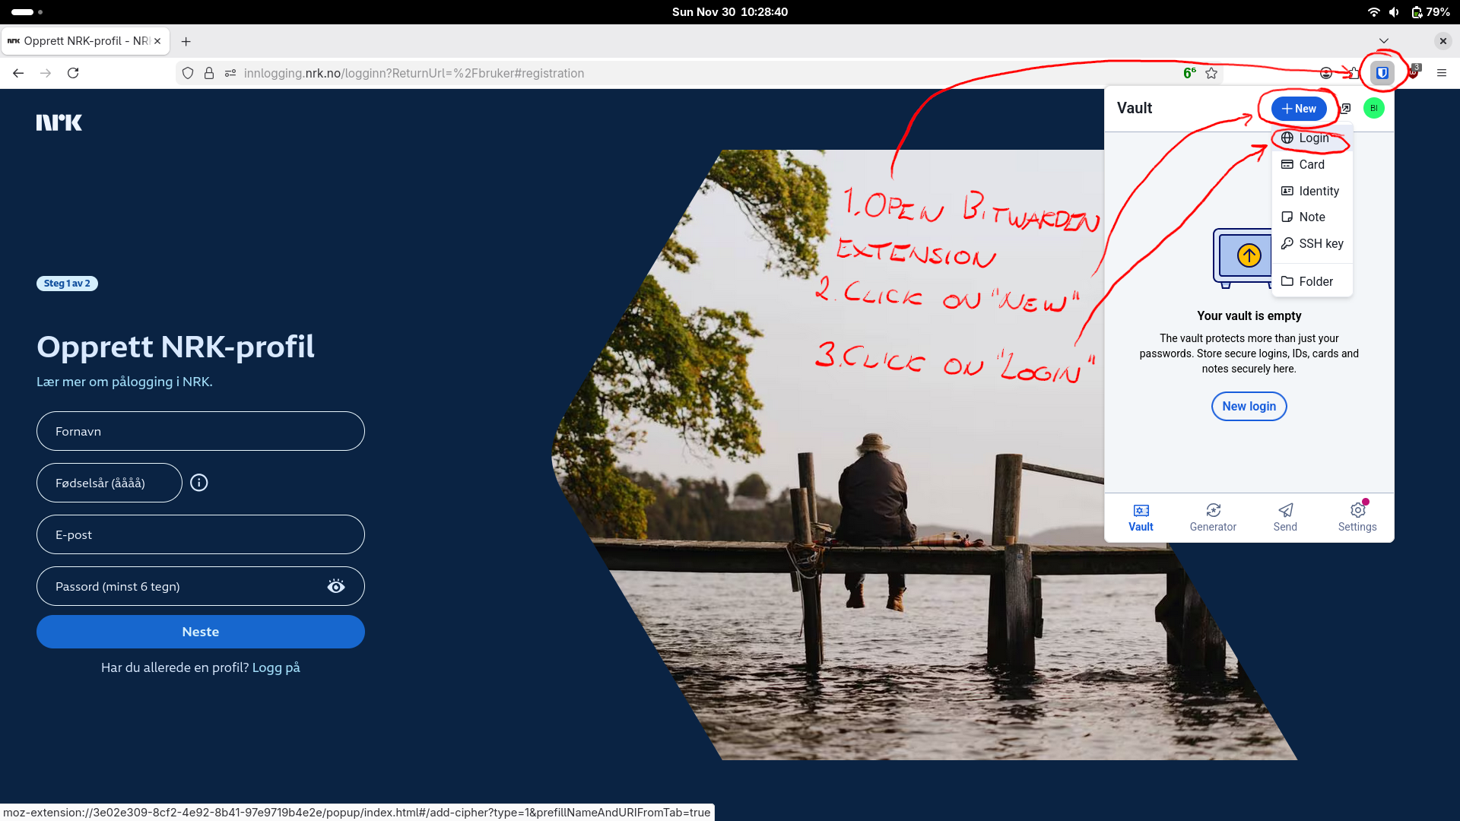Reload the current page
This screenshot has width=1460, height=821.
tap(73, 73)
